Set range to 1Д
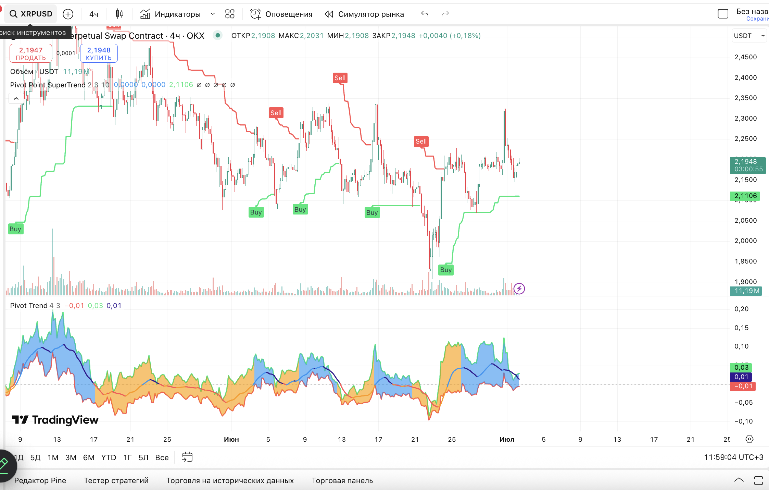 (x=18, y=457)
